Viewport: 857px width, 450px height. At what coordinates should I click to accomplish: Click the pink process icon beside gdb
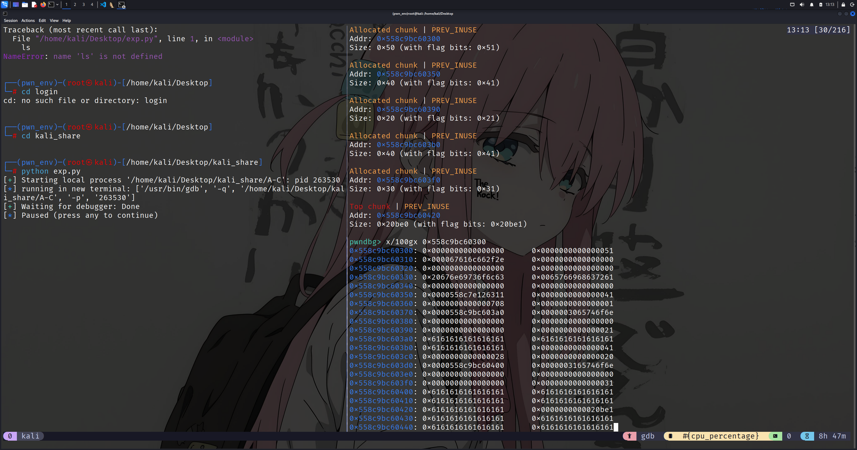click(x=629, y=436)
